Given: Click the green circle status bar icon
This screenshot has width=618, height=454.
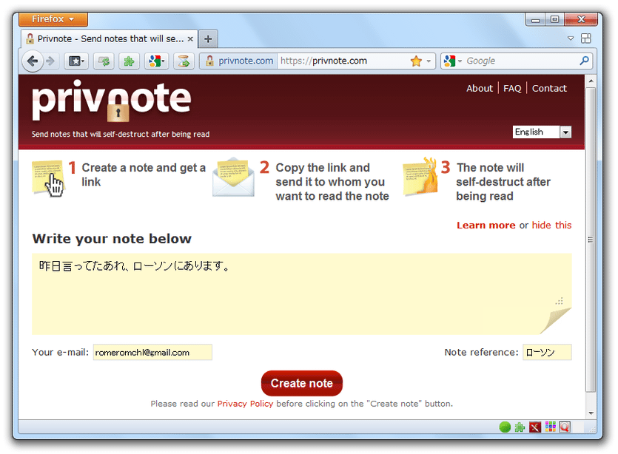Looking at the screenshot, I should (505, 427).
